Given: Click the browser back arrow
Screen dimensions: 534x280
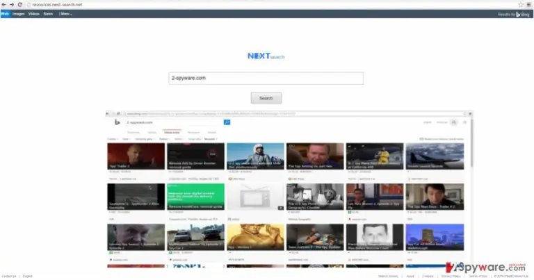Looking at the screenshot, I should coord(3,4).
